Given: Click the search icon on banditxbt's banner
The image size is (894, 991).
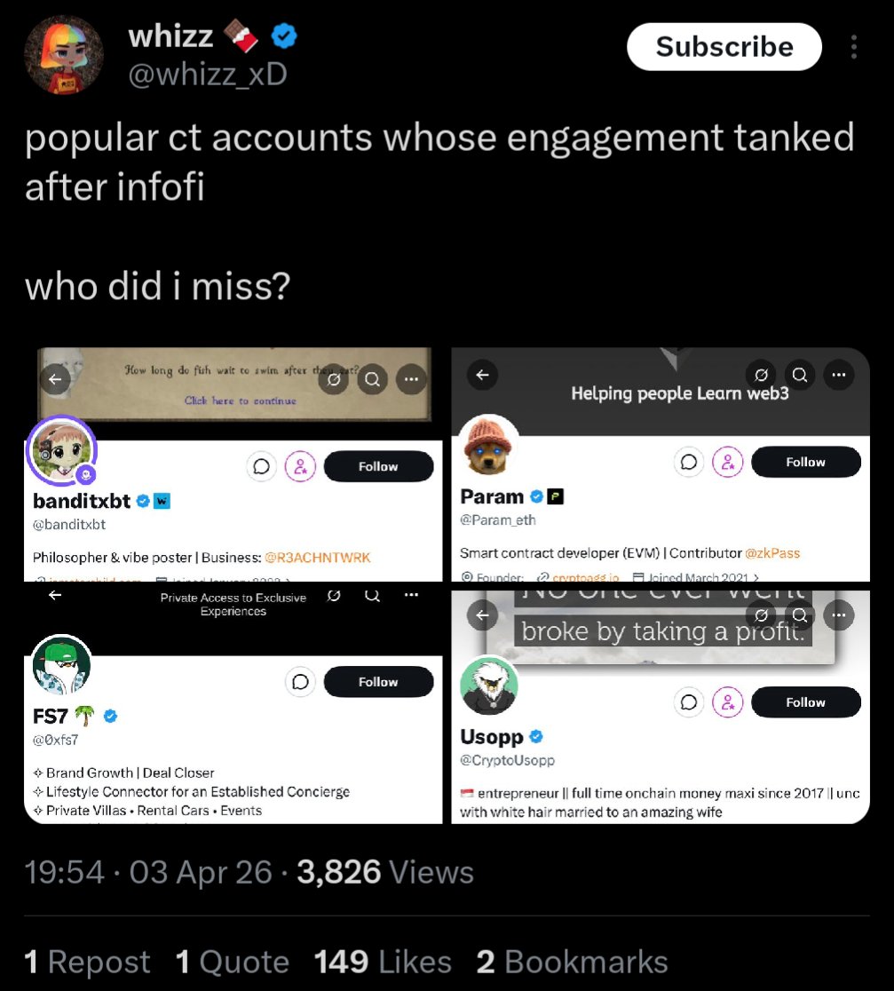Looking at the screenshot, I should click(x=373, y=380).
